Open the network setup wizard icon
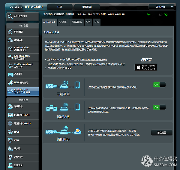Image resolution: width=180 pixels, height=170 pixels. [x=10, y=16]
